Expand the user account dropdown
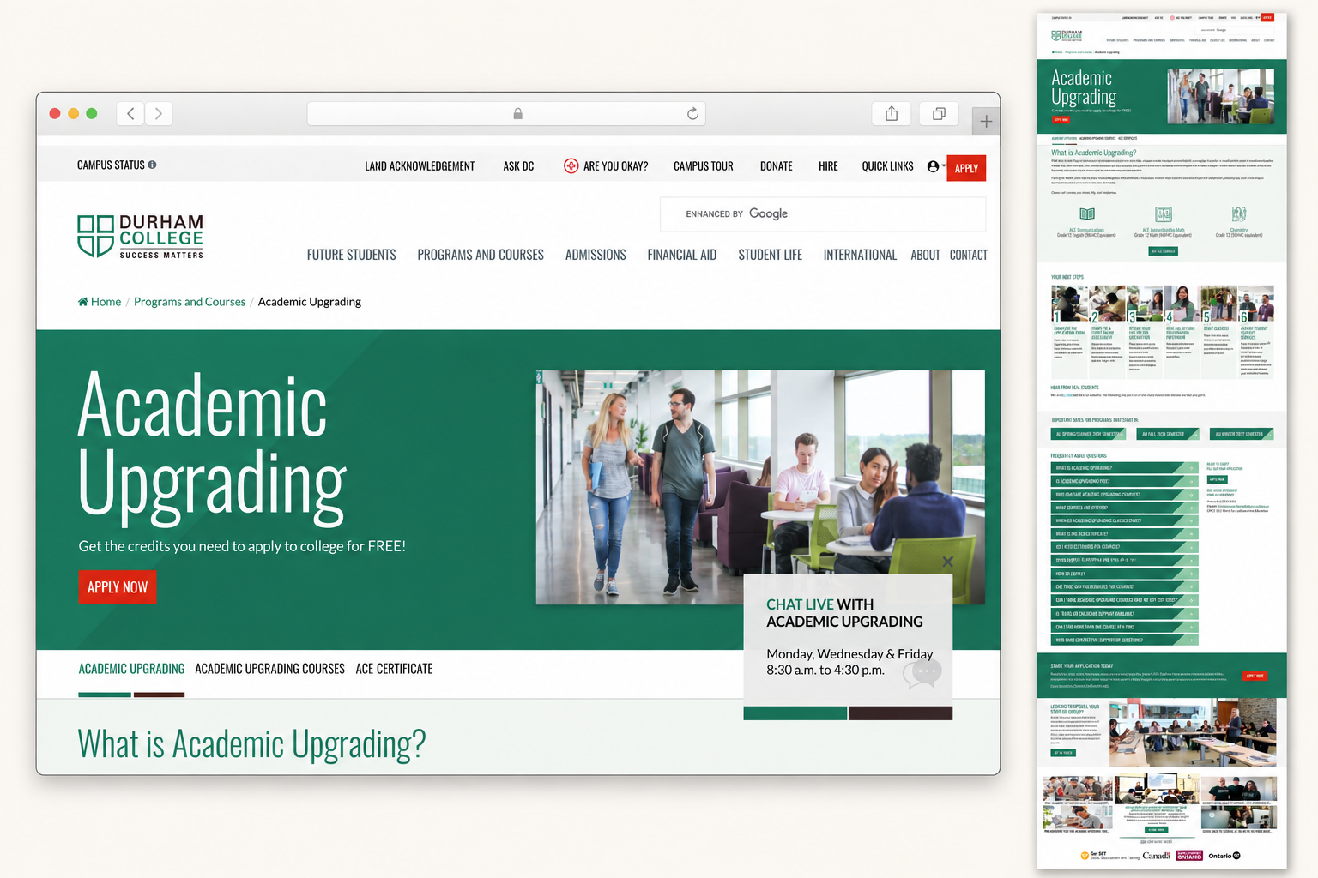The height and width of the screenshot is (878, 1318). pyautogui.click(x=936, y=166)
